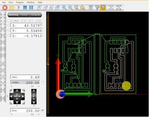Switch to the solid perspective cube view
Viewport: 149px width, 117px height.
tap(58, 7)
